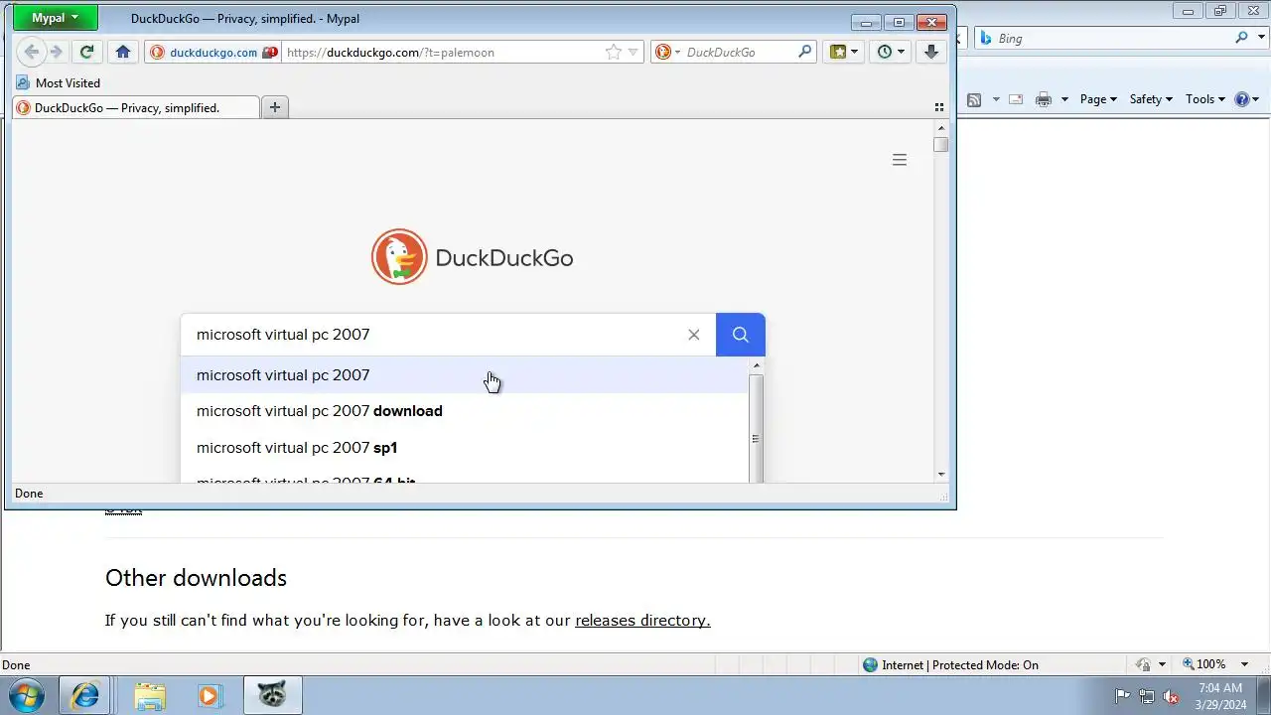
Task: Go back with Mypal's back arrow
Action: [32, 52]
